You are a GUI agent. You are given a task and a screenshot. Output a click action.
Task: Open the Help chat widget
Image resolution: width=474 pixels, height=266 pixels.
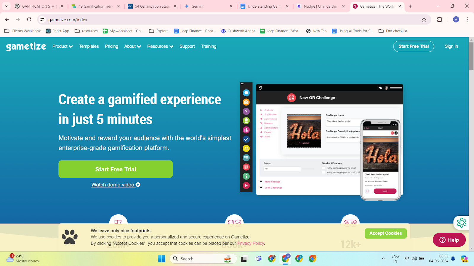click(449, 240)
